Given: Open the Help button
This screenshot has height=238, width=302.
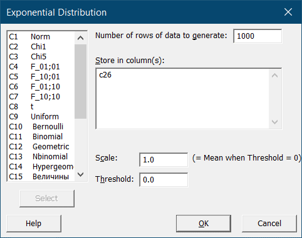Looking at the screenshot, I should (x=34, y=224).
